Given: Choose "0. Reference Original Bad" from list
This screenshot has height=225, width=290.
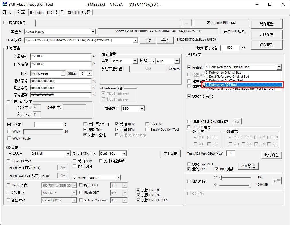Looking at the screenshot, I should [x=243, y=73].
